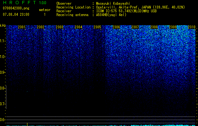This screenshot has height=126, width=198.
Task: Click the Receiving Location label
Action: coord(73,7)
